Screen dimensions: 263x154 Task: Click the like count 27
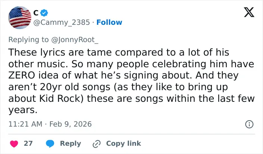28,143
